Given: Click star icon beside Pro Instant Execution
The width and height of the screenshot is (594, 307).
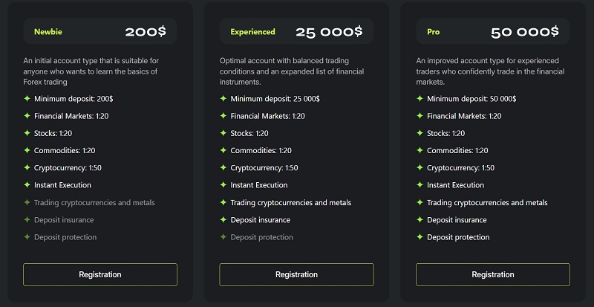Looking at the screenshot, I should (420, 185).
